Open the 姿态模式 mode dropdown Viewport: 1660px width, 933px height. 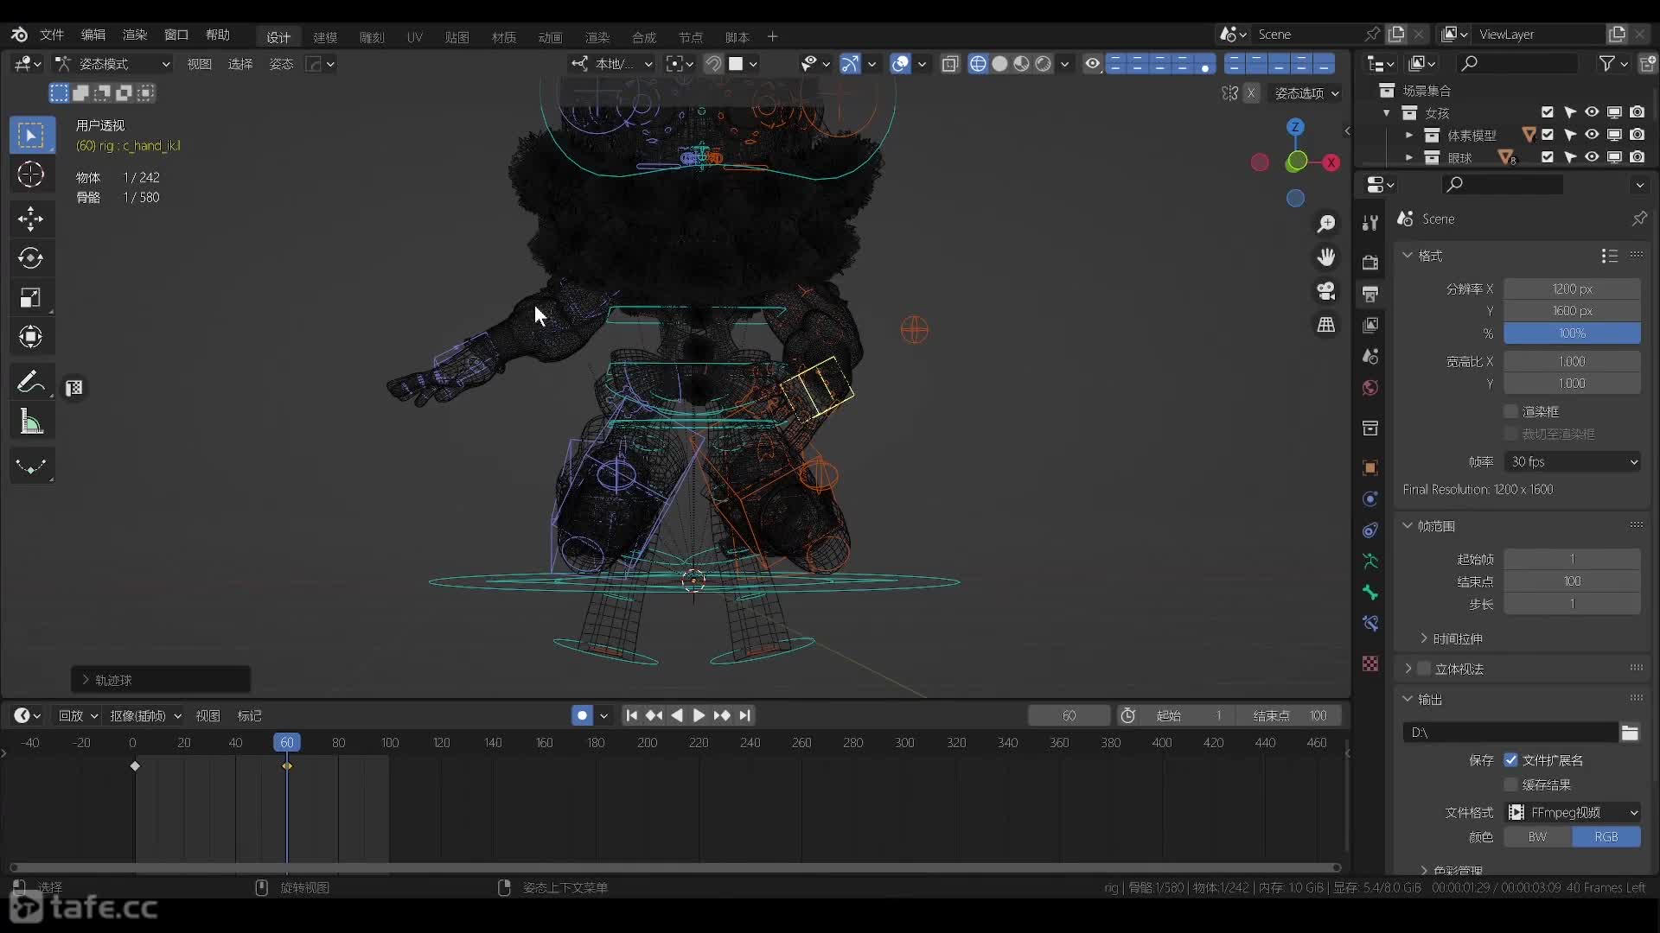112,64
